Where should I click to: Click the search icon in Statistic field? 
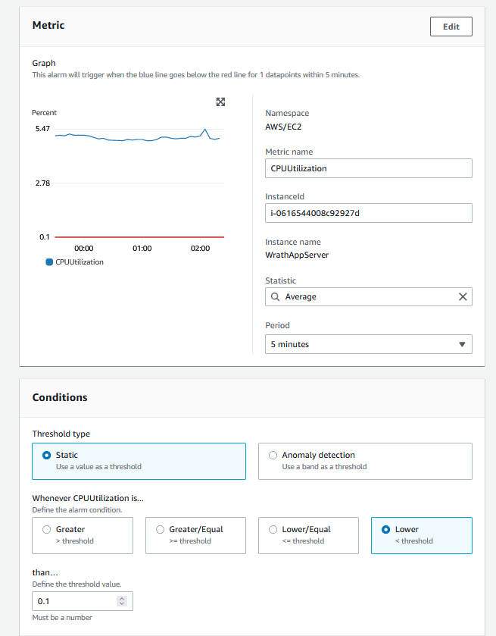click(276, 296)
